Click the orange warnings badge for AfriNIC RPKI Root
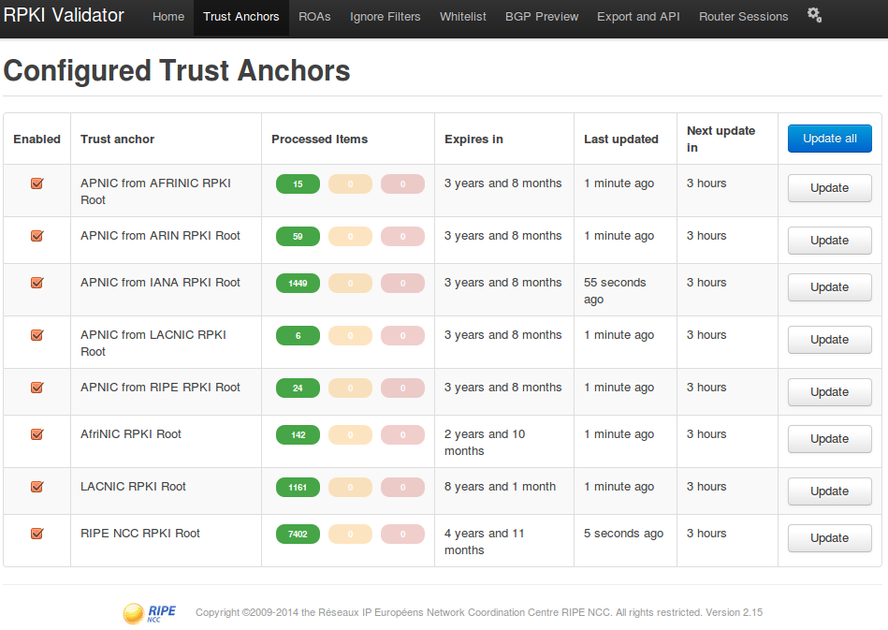 tap(351, 434)
